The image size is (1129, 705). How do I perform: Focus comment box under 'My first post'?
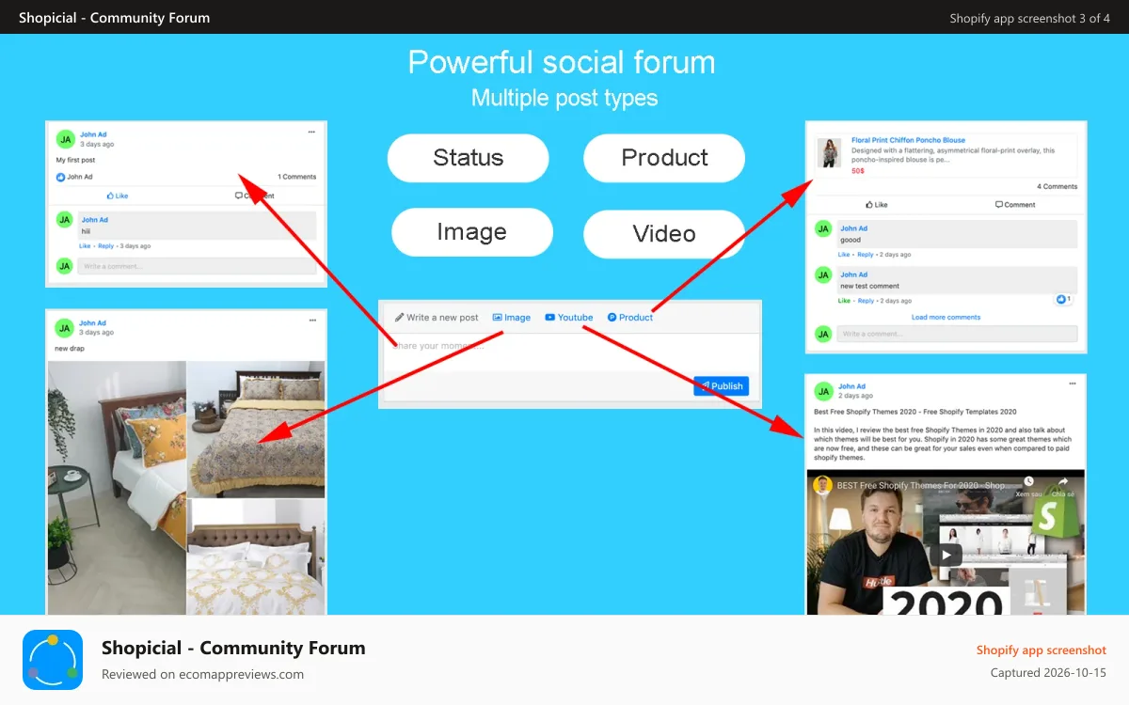click(197, 266)
